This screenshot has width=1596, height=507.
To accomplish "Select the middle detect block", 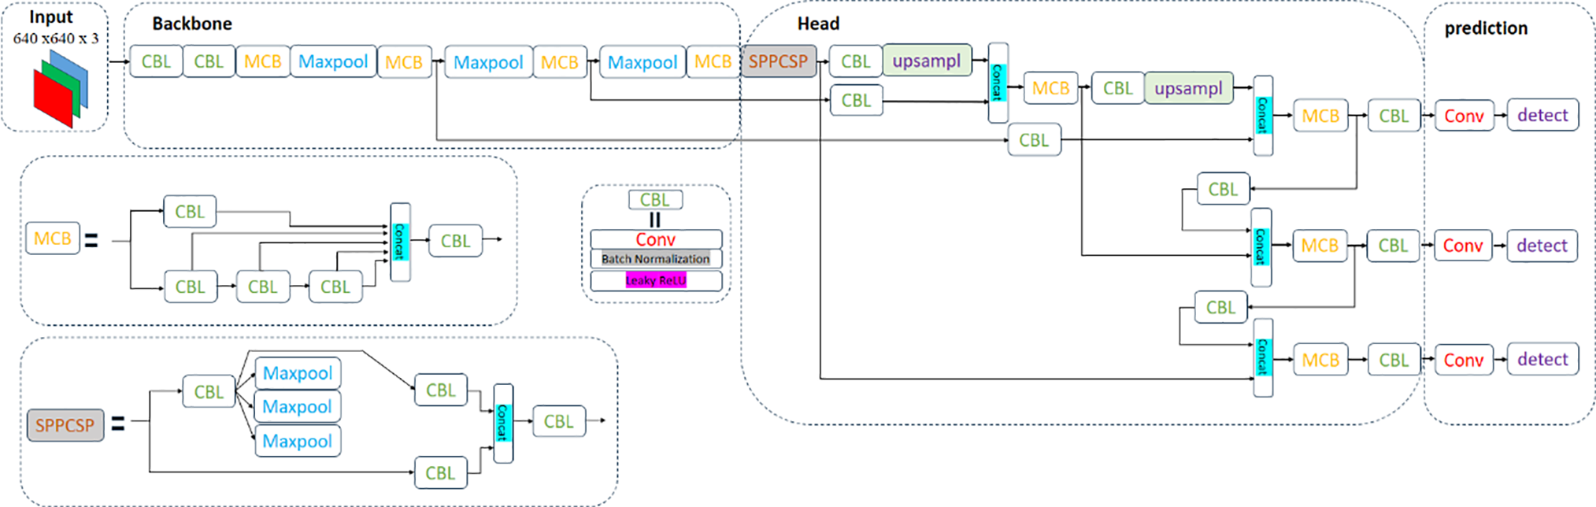I will tap(1542, 246).
